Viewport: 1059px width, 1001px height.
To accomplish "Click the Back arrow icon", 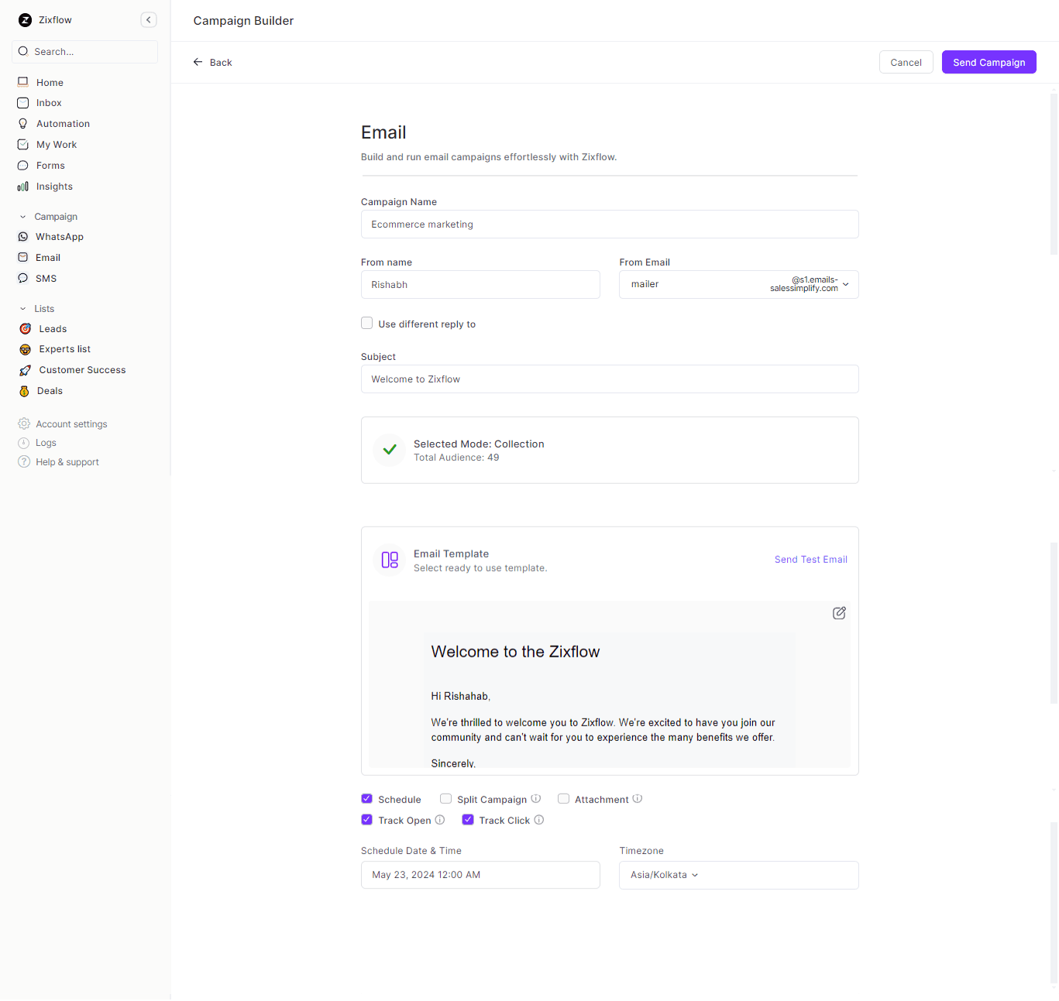I will click(198, 62).
